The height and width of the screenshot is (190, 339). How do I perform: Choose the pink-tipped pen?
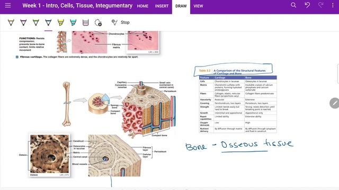click(23, 22)
